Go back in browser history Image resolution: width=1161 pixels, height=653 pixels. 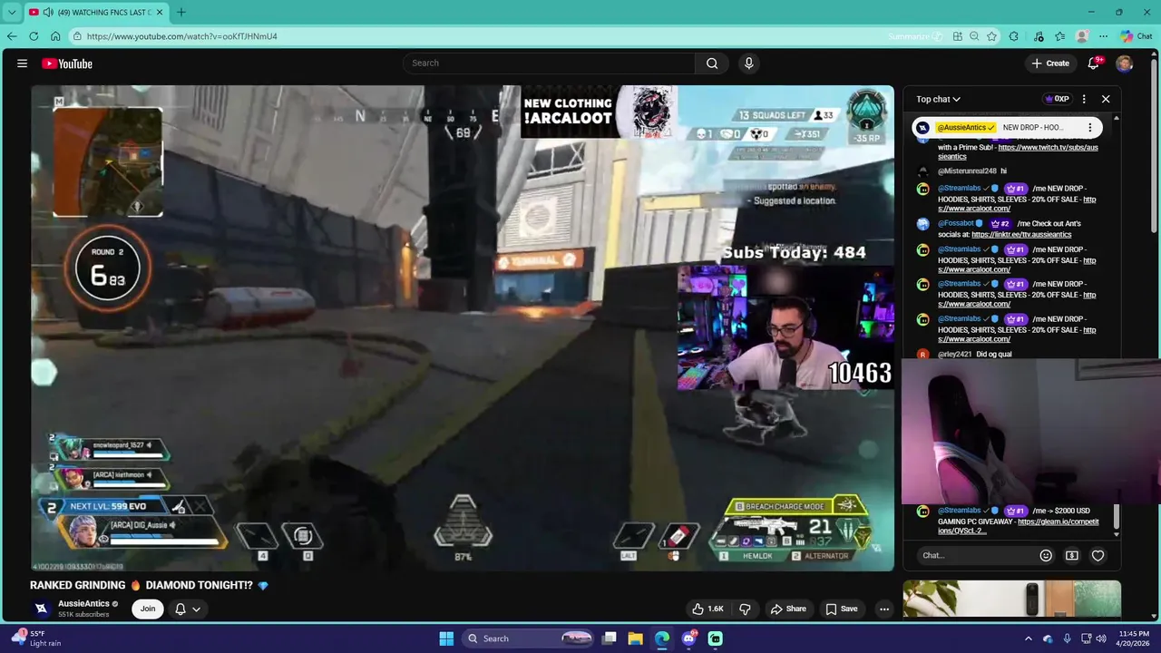(x=12, y=36)
